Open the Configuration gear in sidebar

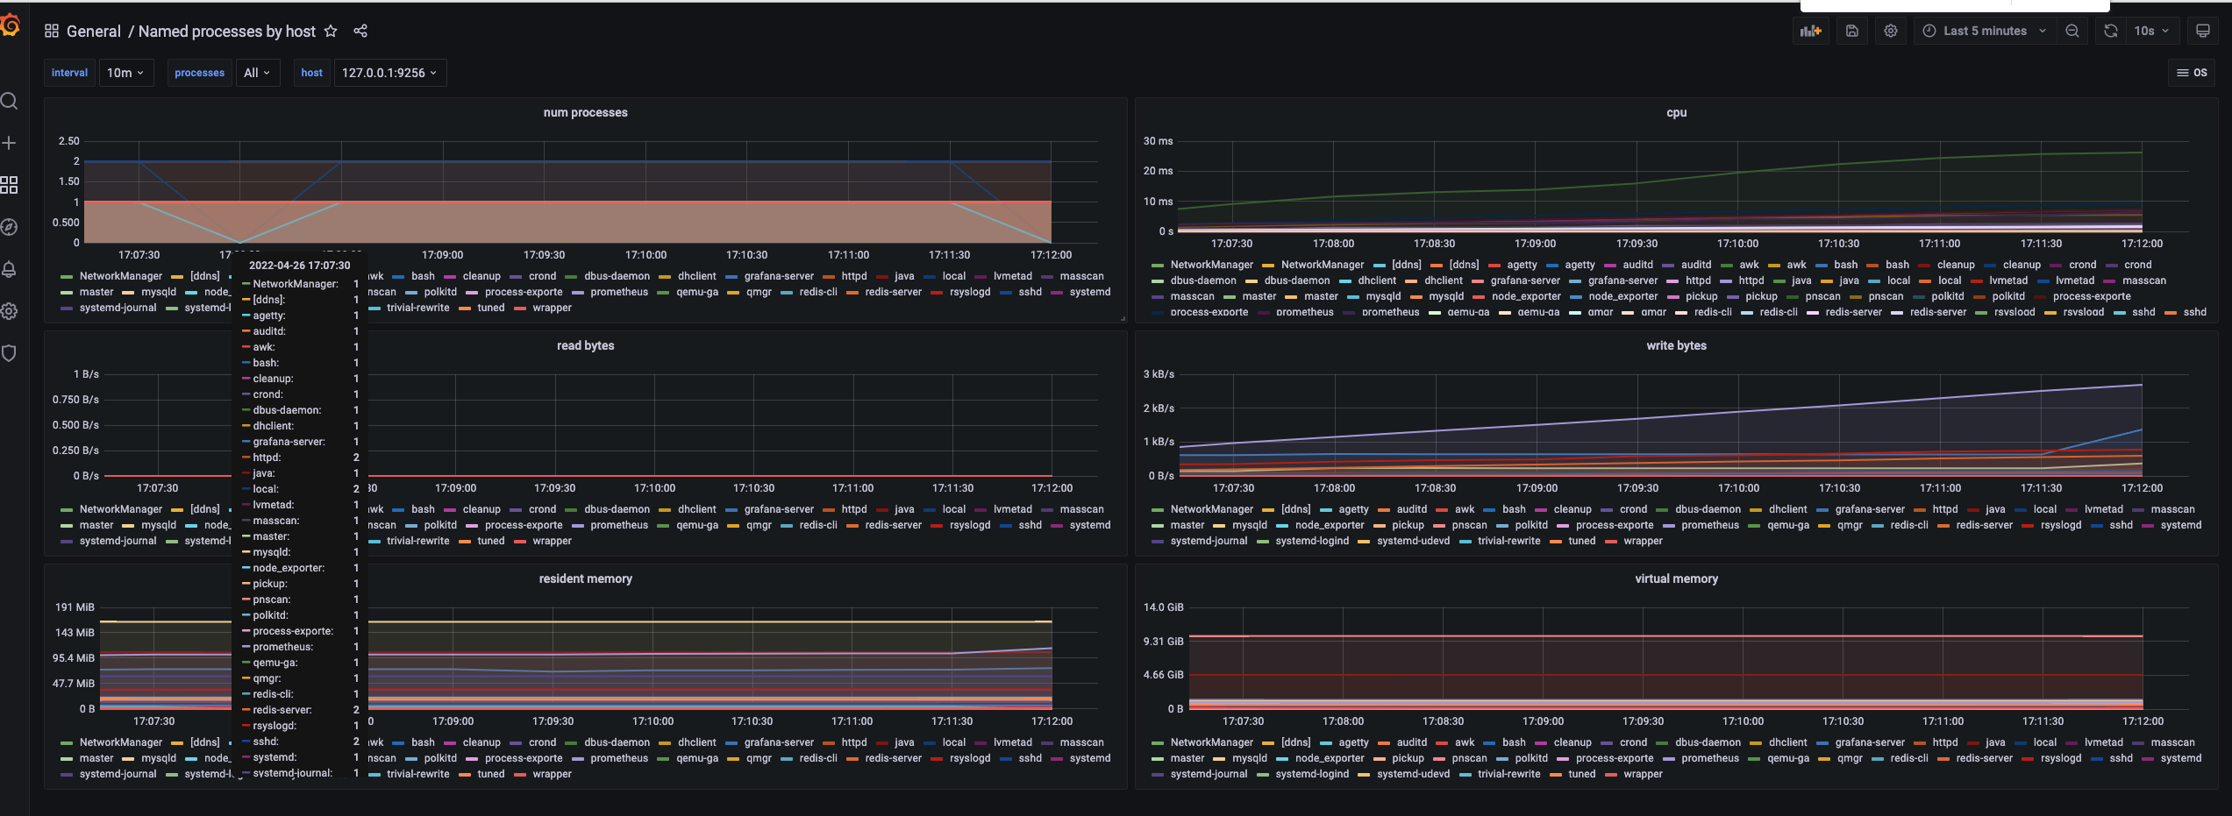(x=10, y=311)
